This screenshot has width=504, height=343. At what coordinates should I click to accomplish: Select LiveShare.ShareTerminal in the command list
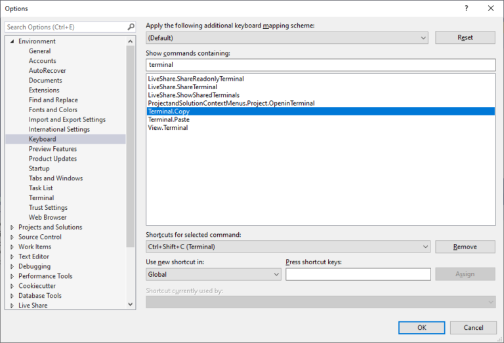pyautogui.click(x=182, y=87)
